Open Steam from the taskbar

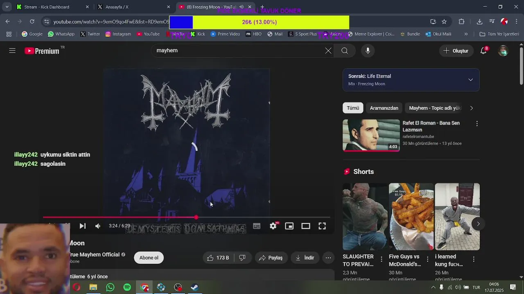tap(194, 287)
